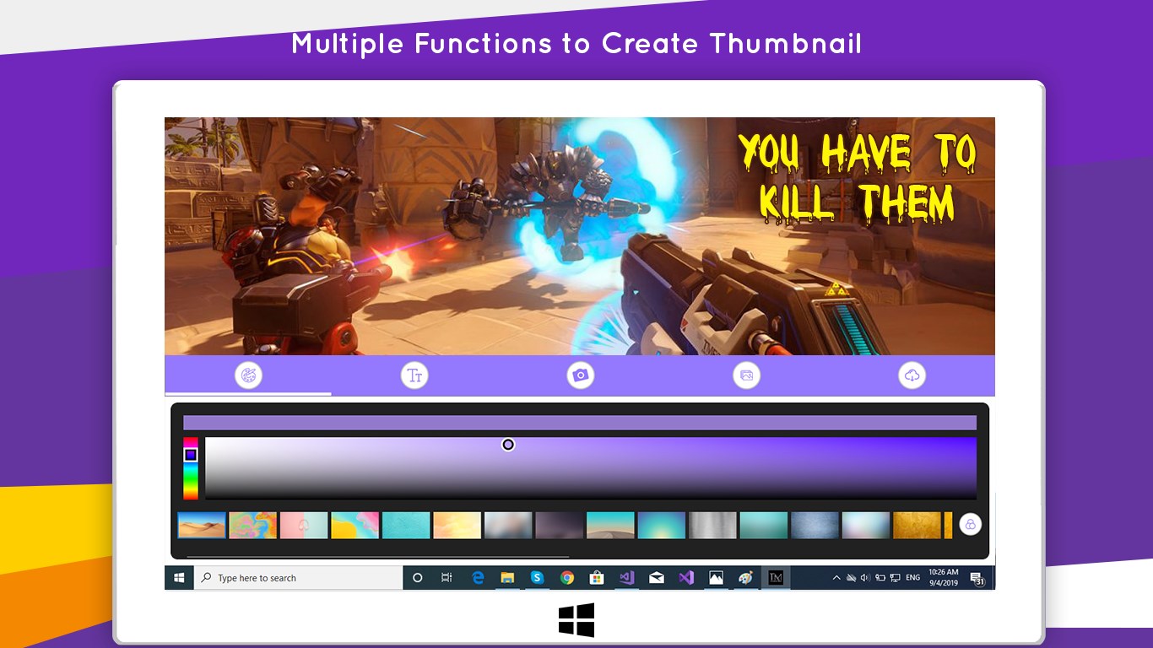This screenshot has height=648, width=1153.
Task: Open the camera capture tab
Action: [580, 375]
